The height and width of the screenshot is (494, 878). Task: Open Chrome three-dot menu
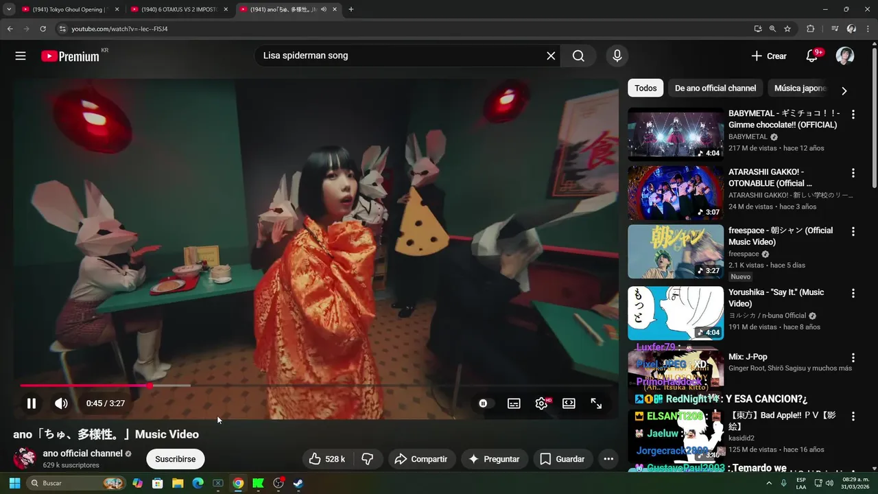click(x=868, y=29)
